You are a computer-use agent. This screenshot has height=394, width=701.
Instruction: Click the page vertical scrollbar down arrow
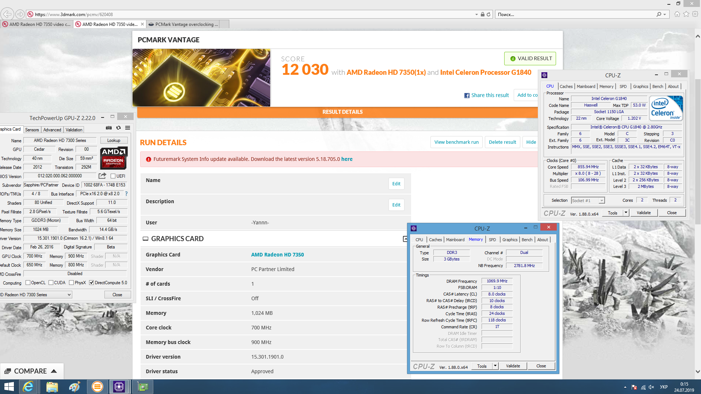coord(697,372)
